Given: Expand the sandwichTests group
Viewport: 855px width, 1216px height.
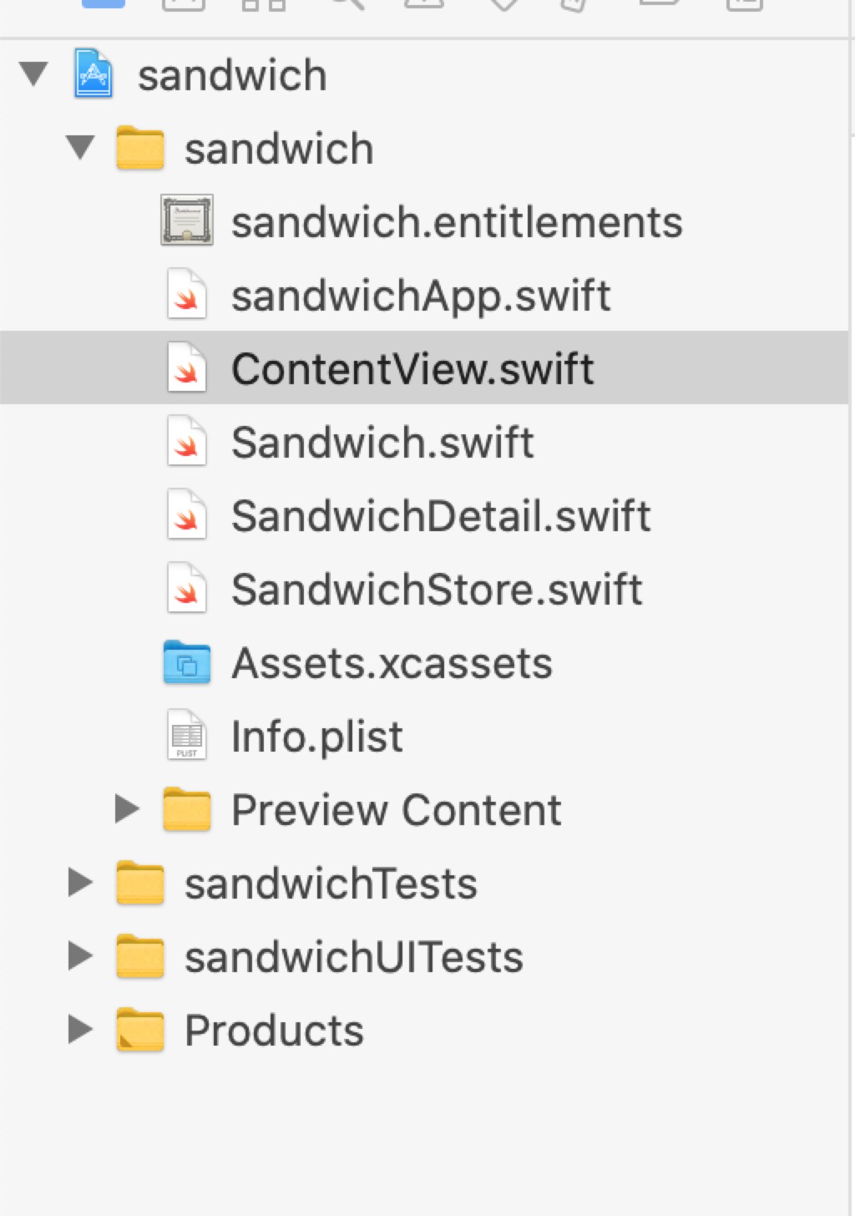Looking at the screenshot, I should click(x=80, y=882).
